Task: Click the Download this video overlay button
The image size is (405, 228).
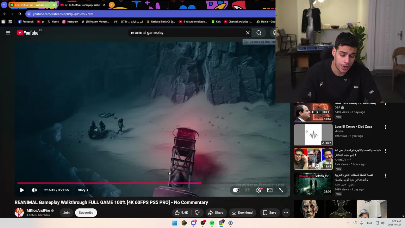Action: coord(259,42)
